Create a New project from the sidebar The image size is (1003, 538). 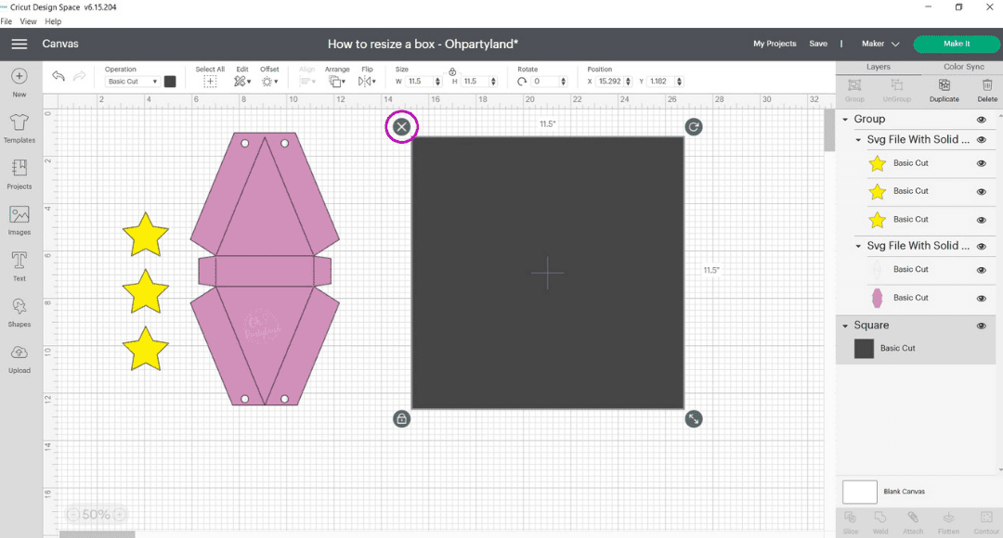20,83
